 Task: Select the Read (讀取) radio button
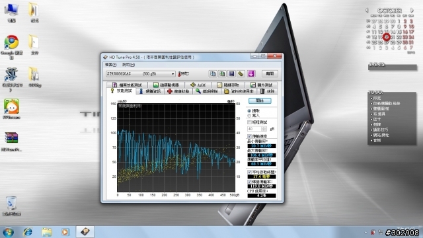point(249,111)
